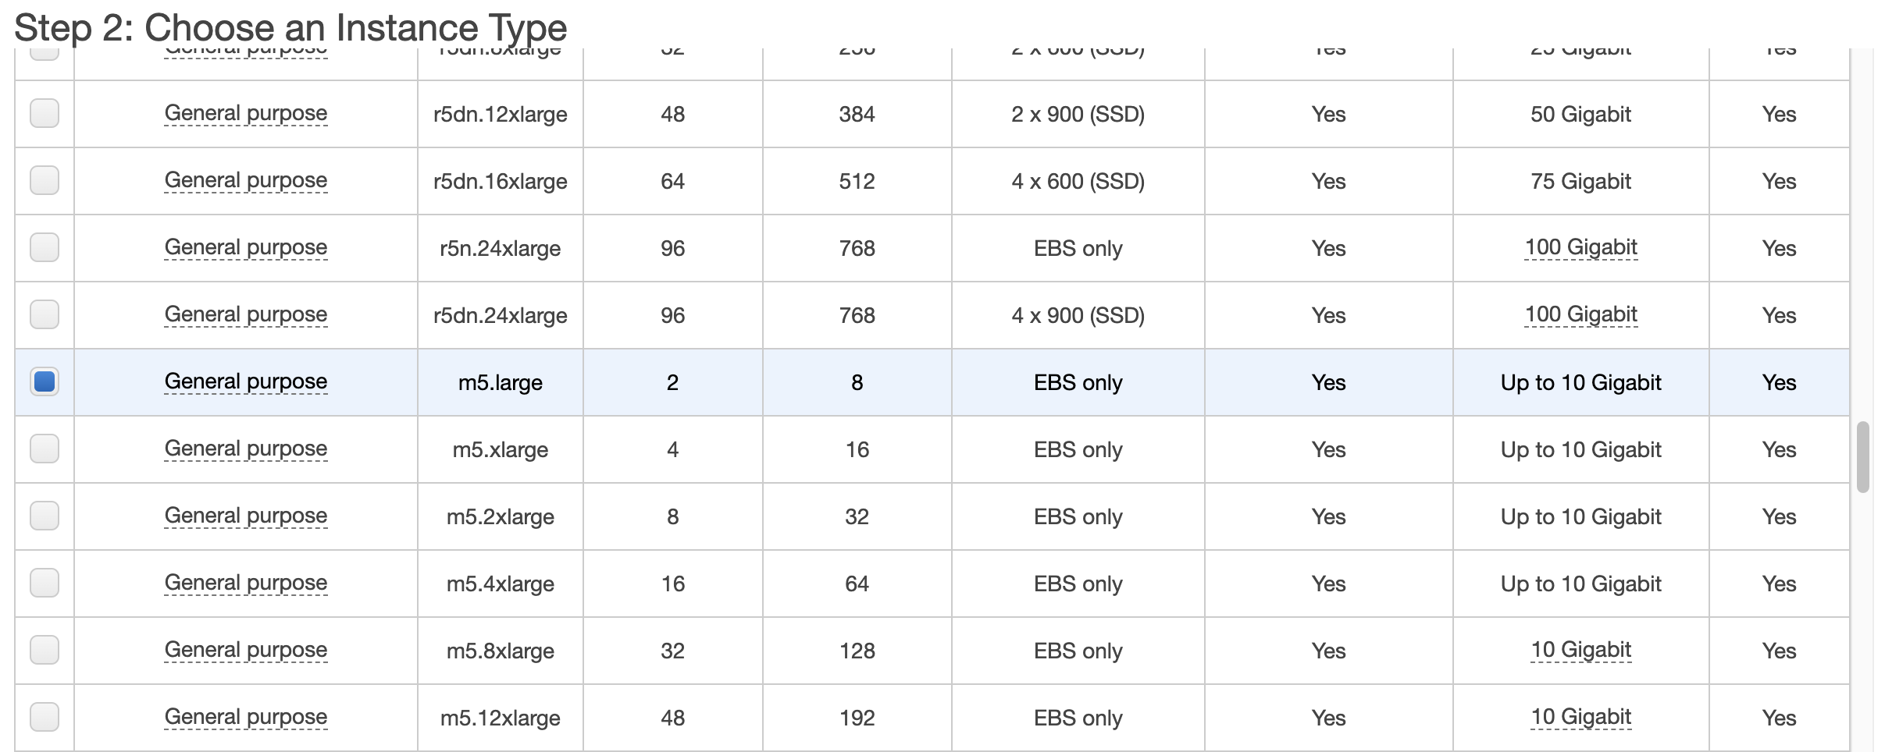Viewport: 1885px width, 752px height.
Task: Open 100 Gigabit link for r5dn.24xlarge
Action: tap(1580, 314)
